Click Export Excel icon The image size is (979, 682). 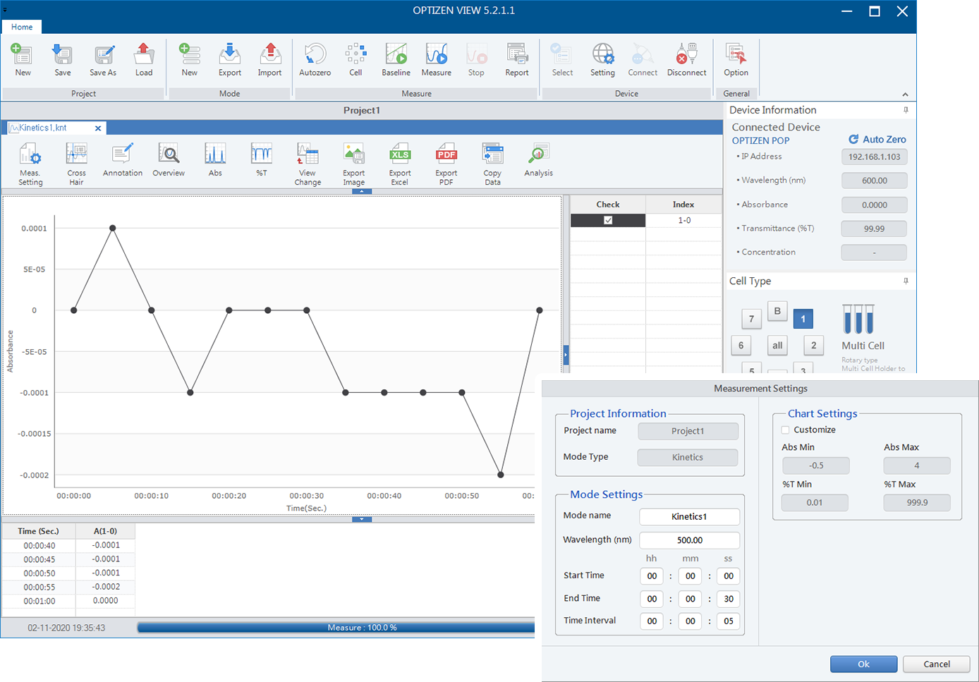point(400,154)
